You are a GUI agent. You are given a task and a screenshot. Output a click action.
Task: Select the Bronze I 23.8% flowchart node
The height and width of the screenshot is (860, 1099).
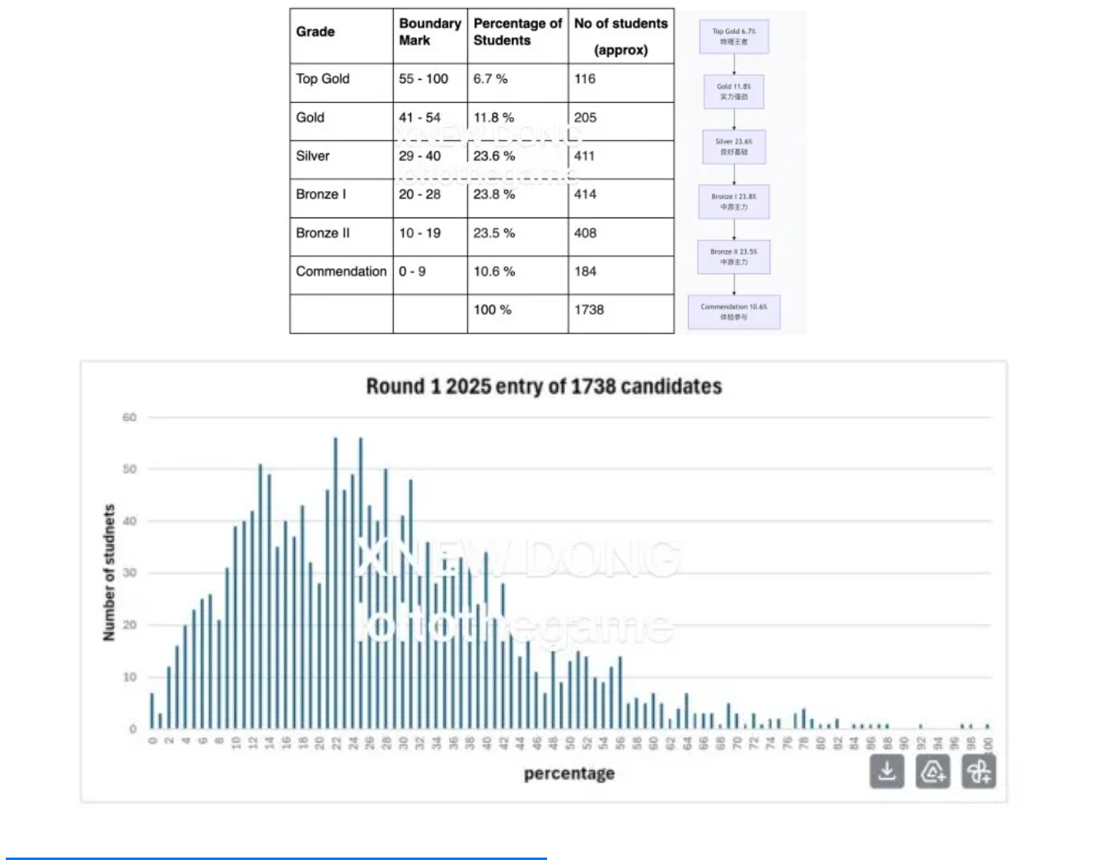(x=733, y=202)
